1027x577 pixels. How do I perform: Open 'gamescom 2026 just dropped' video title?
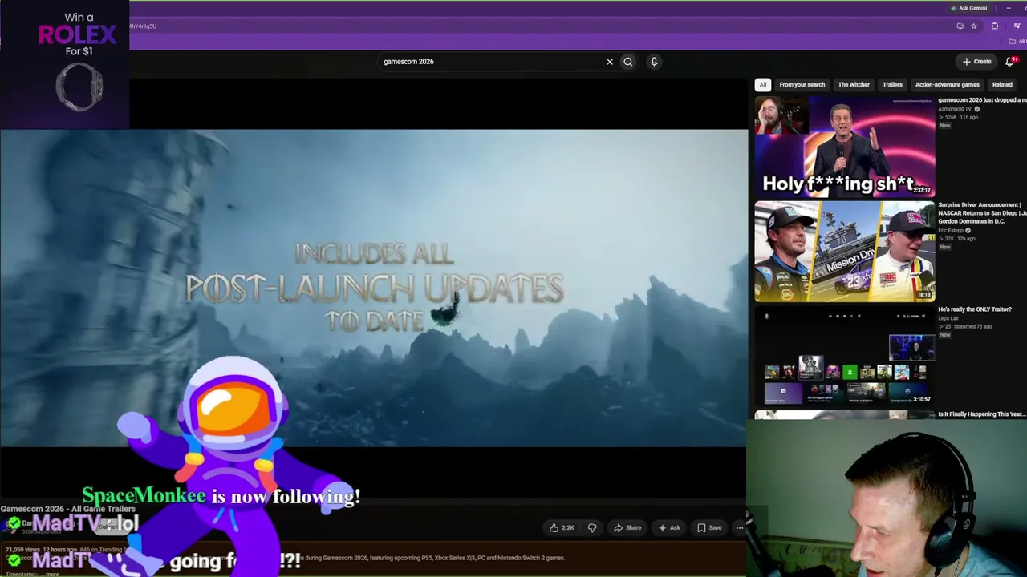point(982,100)
